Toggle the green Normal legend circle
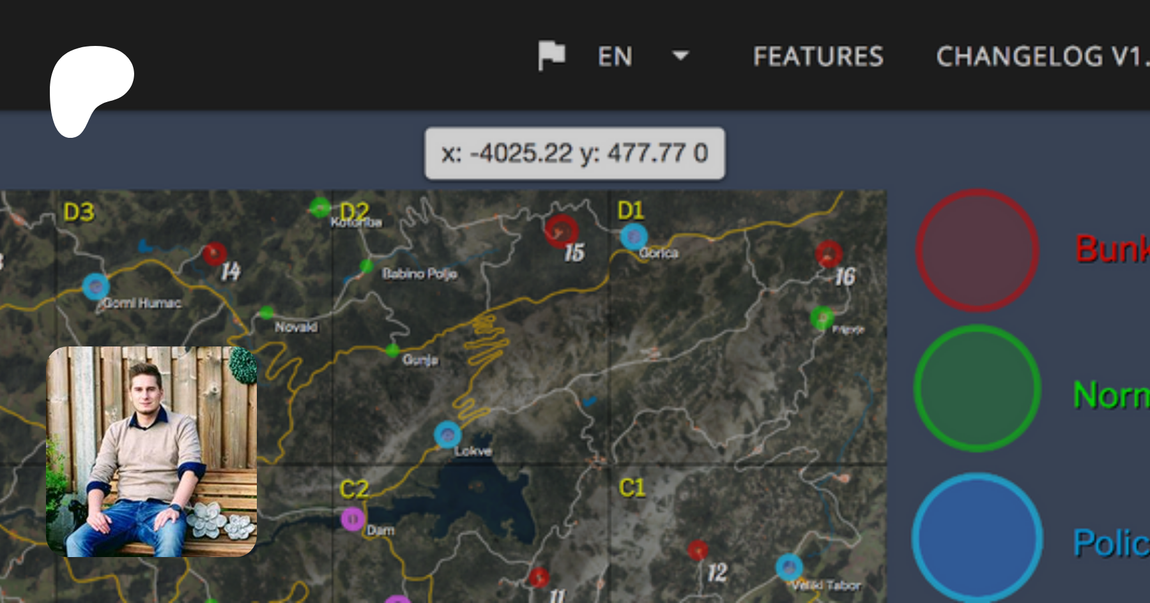The image size is (1150, 603). (x=977, y=388)
